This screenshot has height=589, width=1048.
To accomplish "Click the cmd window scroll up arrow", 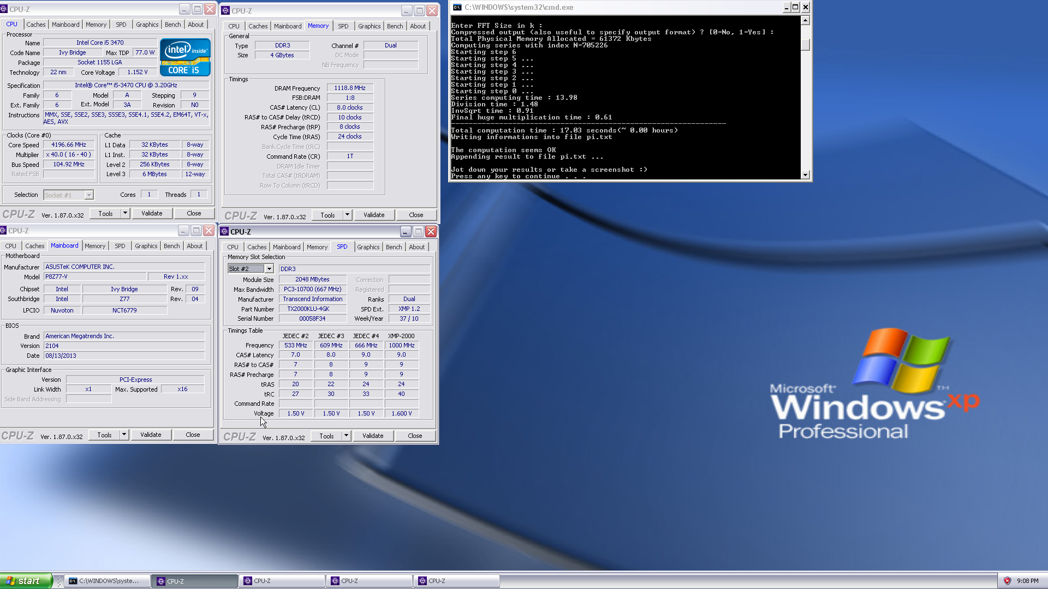I will click(x=805, y=21).
